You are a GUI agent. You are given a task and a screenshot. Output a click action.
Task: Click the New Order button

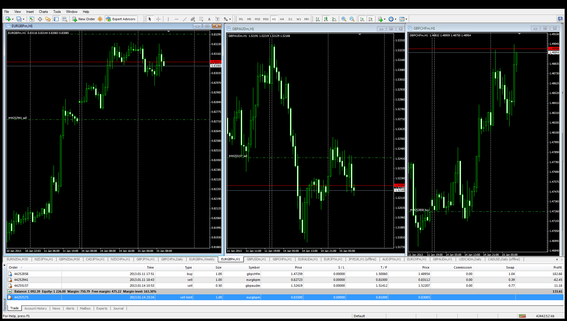(84, 19)
